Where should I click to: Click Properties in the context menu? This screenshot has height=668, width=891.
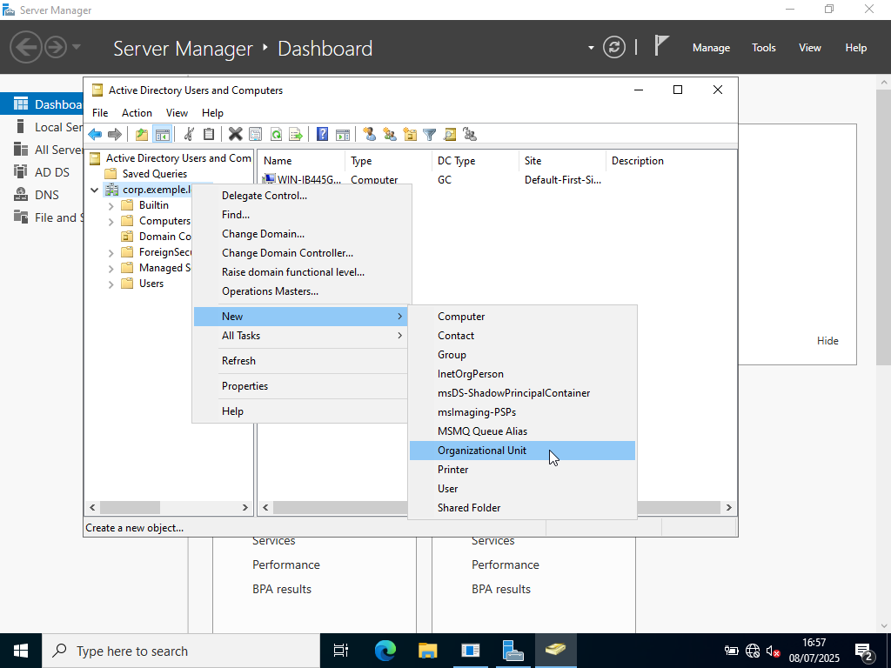300,386
